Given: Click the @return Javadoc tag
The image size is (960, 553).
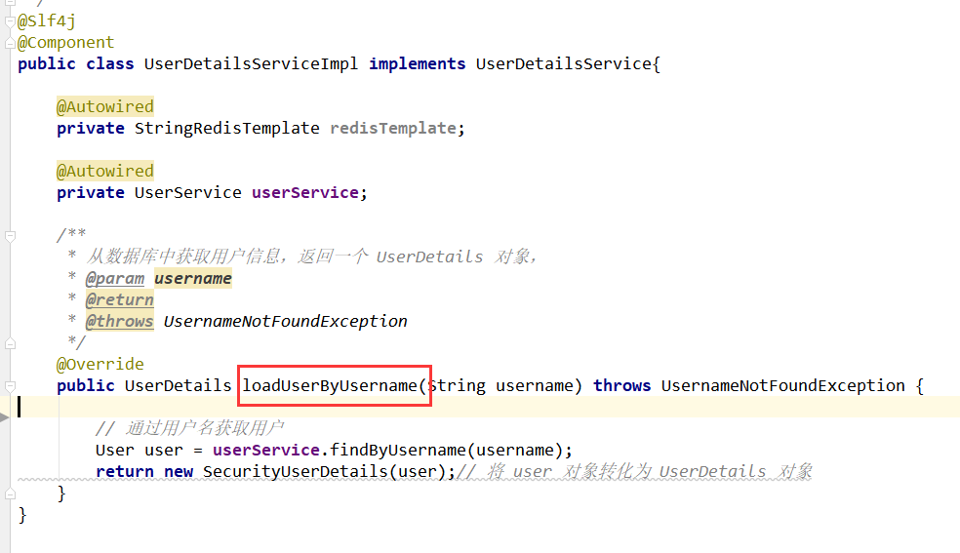Looking at the screenshot, I should pos(119,299).
